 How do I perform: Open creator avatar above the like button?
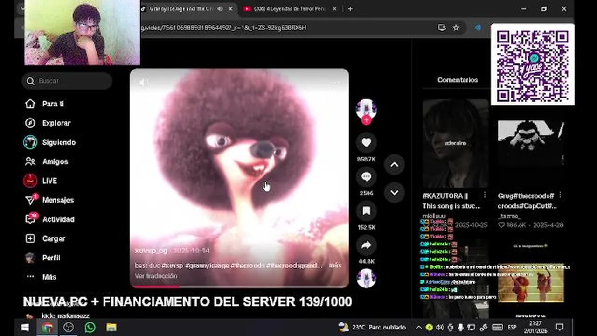(x=366, y=109)
